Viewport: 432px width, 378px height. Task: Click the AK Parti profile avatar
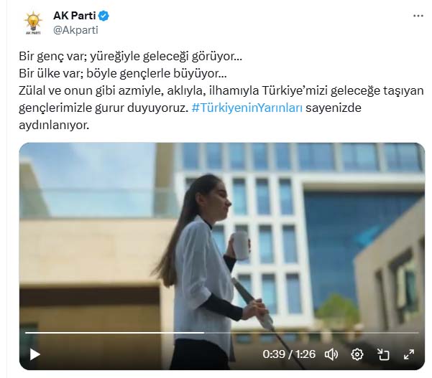click(x=33, y=22)
